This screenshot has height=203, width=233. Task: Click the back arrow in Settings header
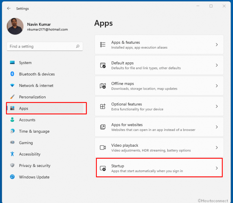(9, 8)
